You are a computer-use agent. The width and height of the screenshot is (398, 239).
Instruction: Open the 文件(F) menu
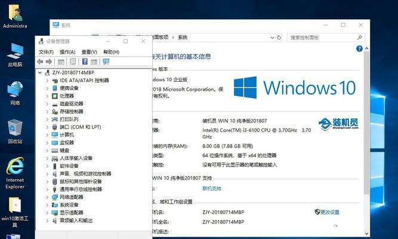point(46,52)
